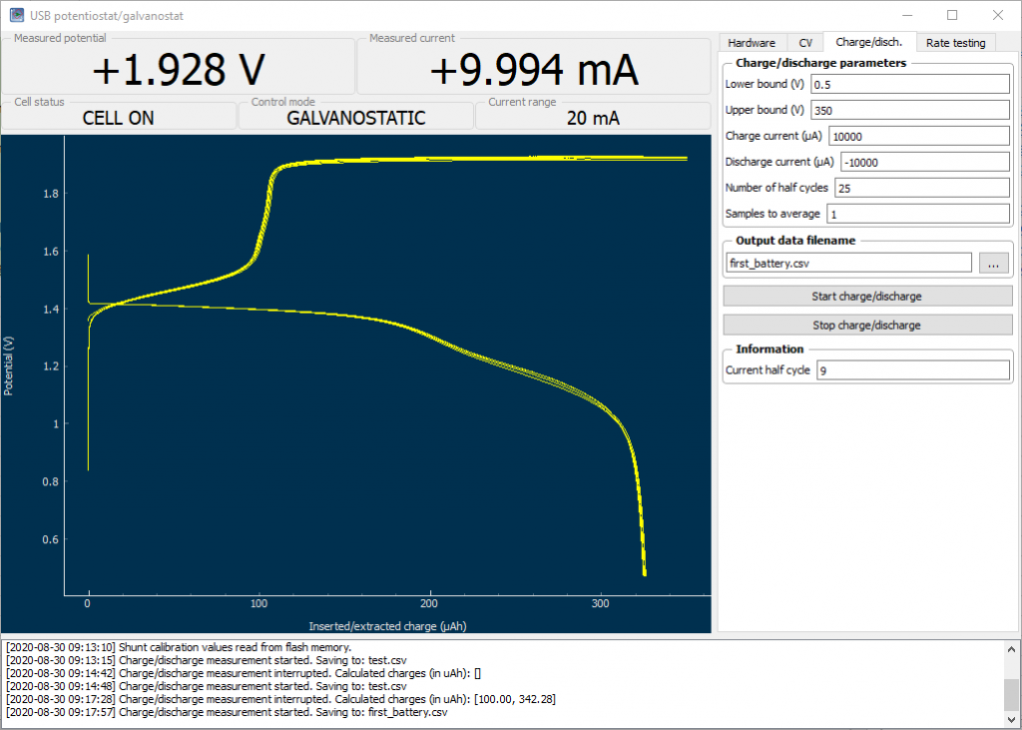Click the Lower bound (V) input field
Screen dimensions: 1022x730
910,84
